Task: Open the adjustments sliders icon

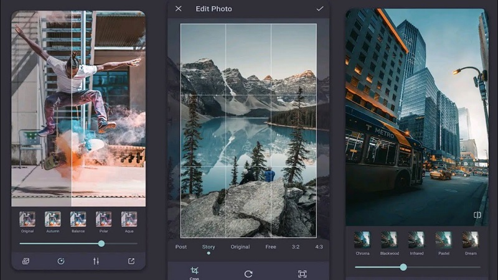Action: pyautogui.click(x=96, y=261)
